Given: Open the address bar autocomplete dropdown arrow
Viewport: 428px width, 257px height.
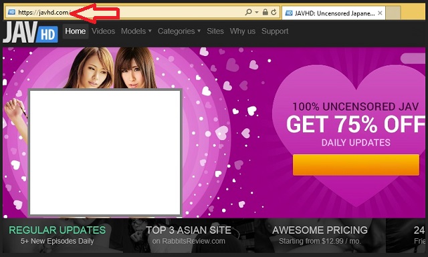Looking at the screenshot, I should [257, 12].
